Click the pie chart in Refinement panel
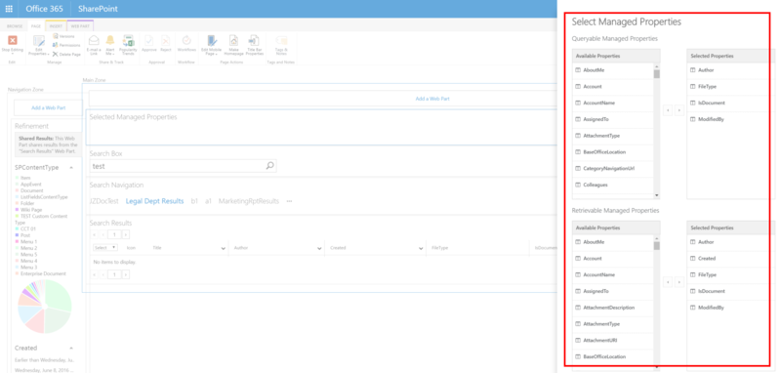Viewport: 781px width, 373px height. click(x=45, y=307)
